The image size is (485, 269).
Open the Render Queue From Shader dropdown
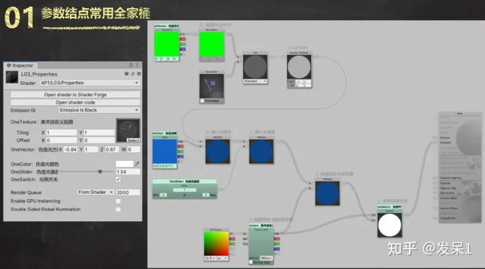pos(96,192)
